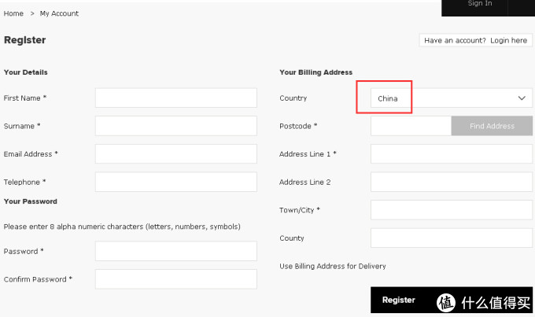Focus the Address Line 1 field

[x=452, y=154]
